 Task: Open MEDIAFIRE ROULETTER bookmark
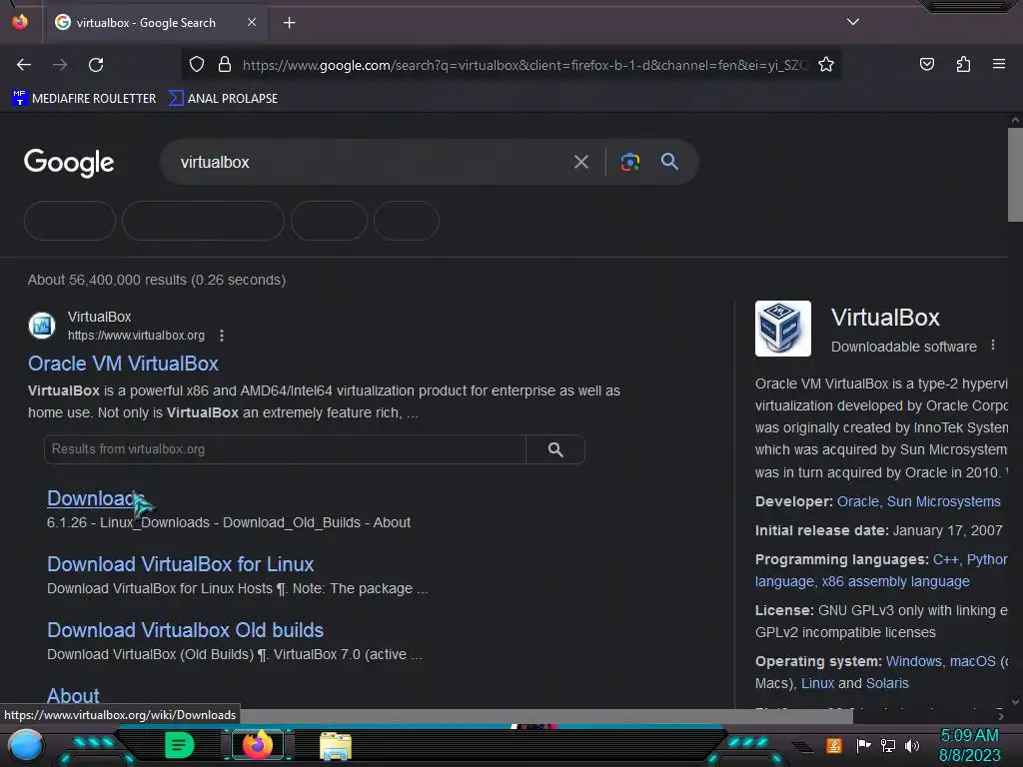pos(84,99)
